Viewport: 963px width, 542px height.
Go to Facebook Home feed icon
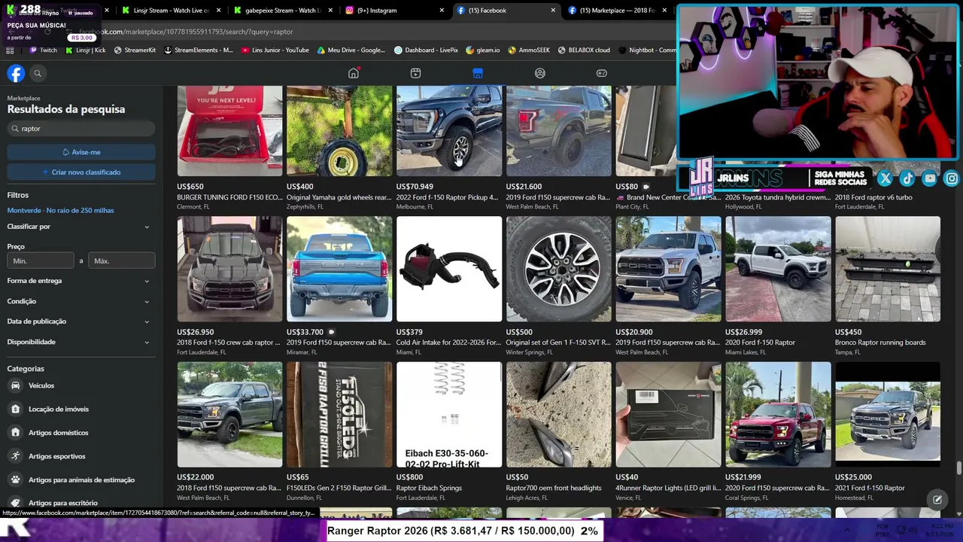point(354,73)
